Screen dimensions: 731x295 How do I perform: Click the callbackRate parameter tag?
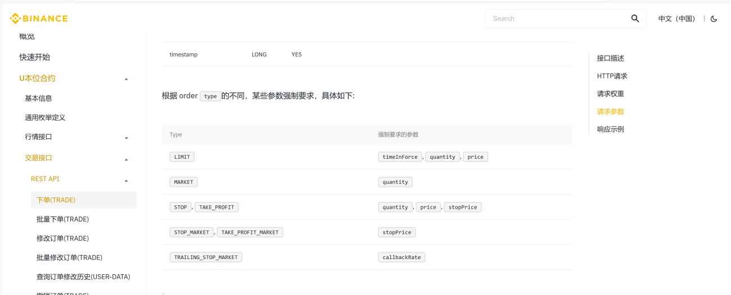click(x=401, y=257)
